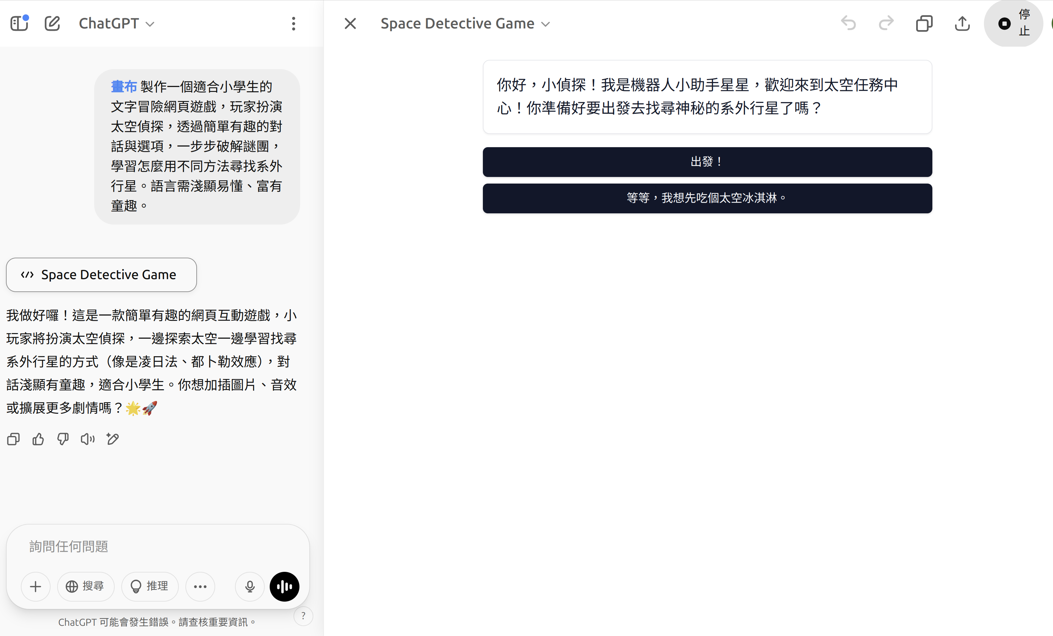The width and height of the screenshot is (1053, 636).
Task: Undo the last canvas change
Action: pyautogui.click(x=848, y=23)
